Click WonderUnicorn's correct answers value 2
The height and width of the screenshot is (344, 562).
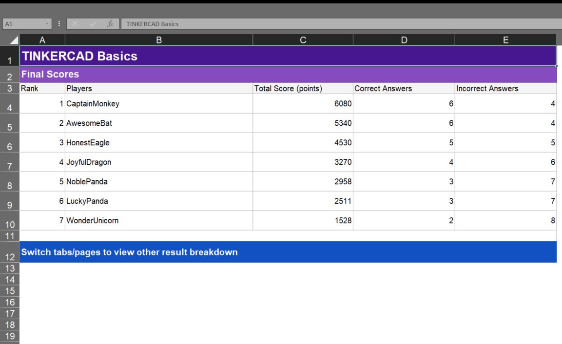tap(404, 221)
